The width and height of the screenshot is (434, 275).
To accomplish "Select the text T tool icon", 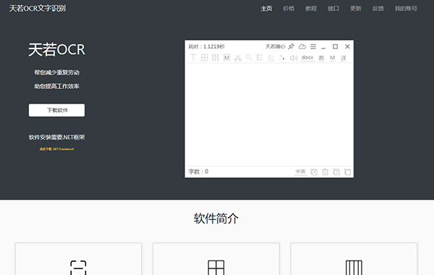I will [x=193, y=58].
